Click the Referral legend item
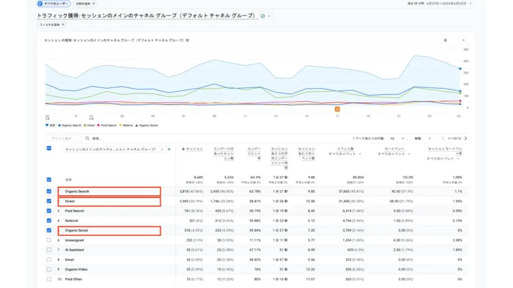 pyautogui.click(x=126, y=125)
